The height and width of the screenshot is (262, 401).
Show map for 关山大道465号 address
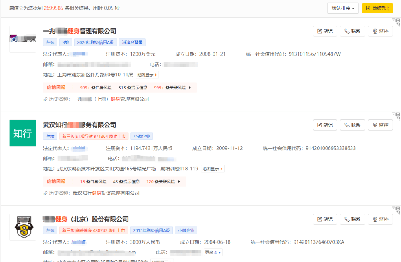click(x=213, y=169)
